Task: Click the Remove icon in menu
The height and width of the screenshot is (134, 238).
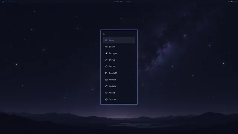Action: (x=106, y=80)
